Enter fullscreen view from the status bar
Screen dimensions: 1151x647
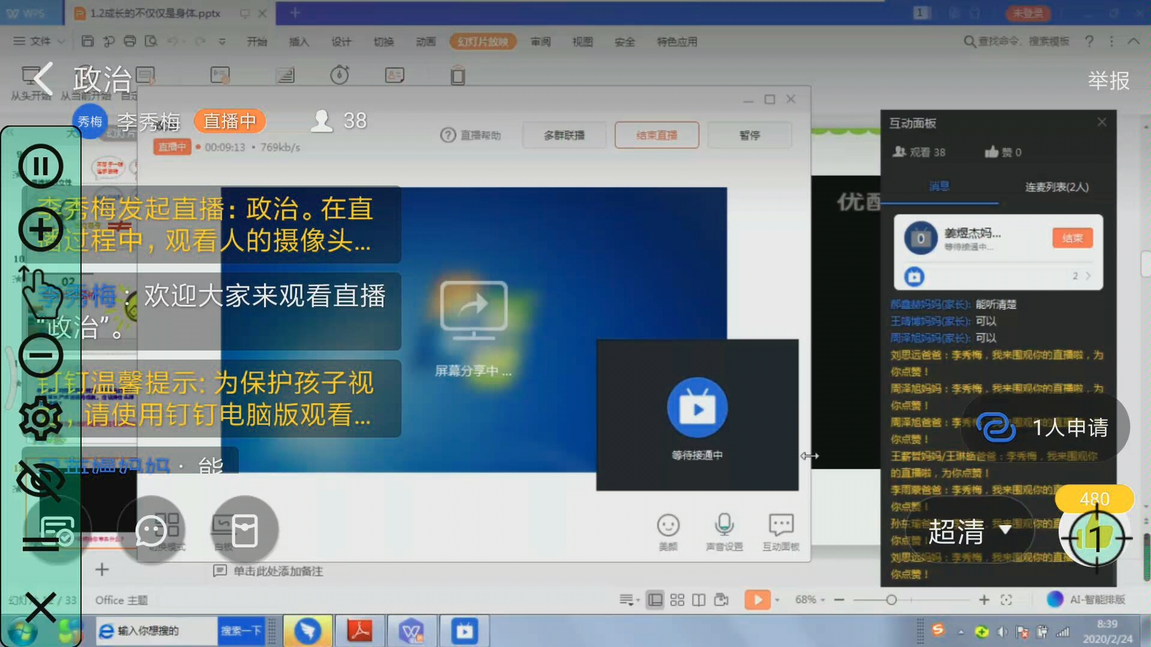point(1007,599)
